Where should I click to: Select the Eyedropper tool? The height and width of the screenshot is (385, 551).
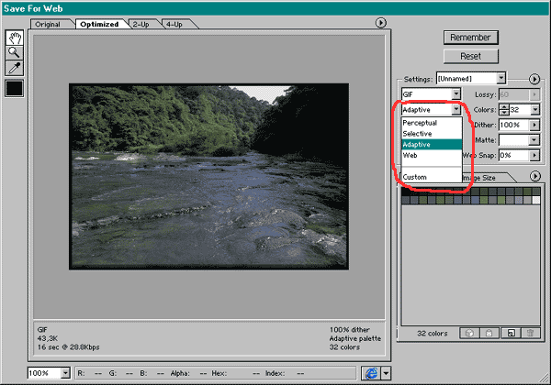15,68
